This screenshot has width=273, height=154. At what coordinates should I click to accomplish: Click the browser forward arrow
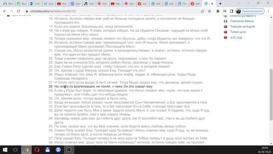click(12, 11)
